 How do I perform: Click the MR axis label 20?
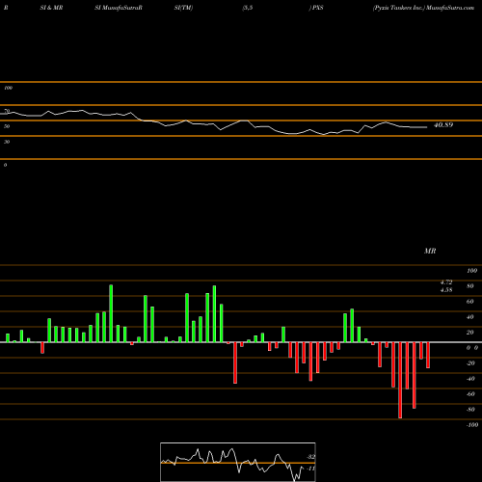(x=470, y=333)
